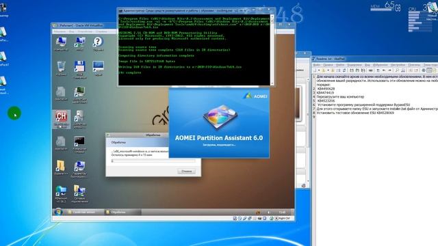Image resolution: width=438 pixels, height=246 pixels.
Task: Open the Кодировки menu in AkelPad
Action: click(355, 65)
